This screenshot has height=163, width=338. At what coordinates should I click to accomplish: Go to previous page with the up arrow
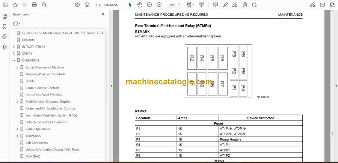point(77,5)
